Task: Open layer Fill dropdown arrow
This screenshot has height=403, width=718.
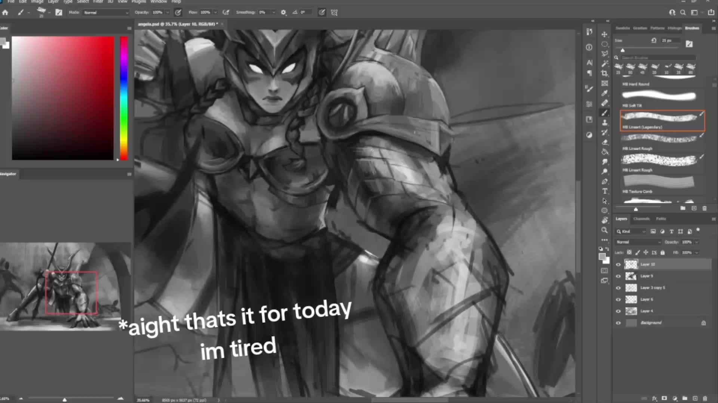Action: (697, 253)
